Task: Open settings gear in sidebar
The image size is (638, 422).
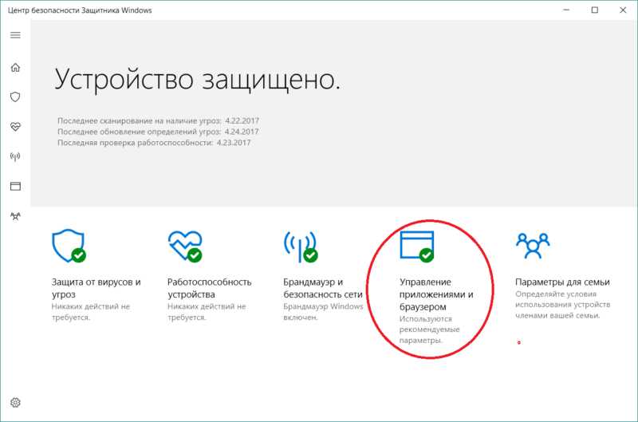Action: pos(15,403)
